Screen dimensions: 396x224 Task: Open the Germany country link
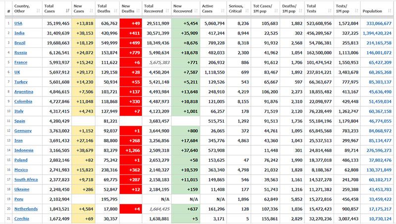coord(23,131)
